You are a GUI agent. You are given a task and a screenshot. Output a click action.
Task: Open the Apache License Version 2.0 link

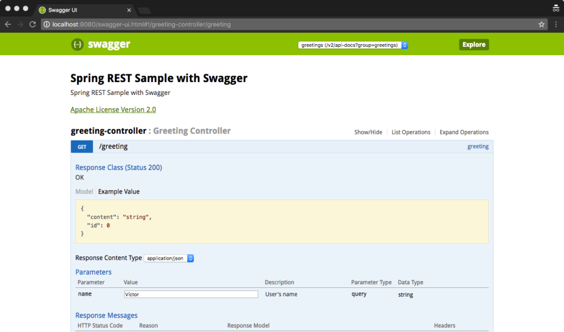113,109
